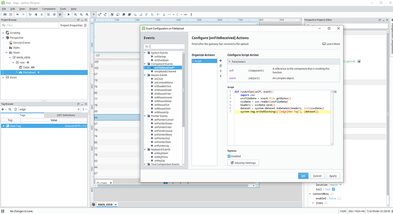Delete the selected action with trash icon
Screen dimensions: 393x214
click(x=221, y=66)
